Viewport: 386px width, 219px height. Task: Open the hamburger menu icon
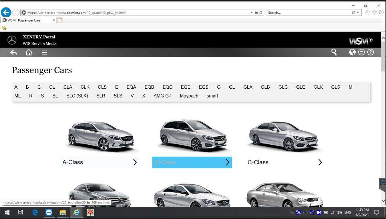click(x=44, y=53)
